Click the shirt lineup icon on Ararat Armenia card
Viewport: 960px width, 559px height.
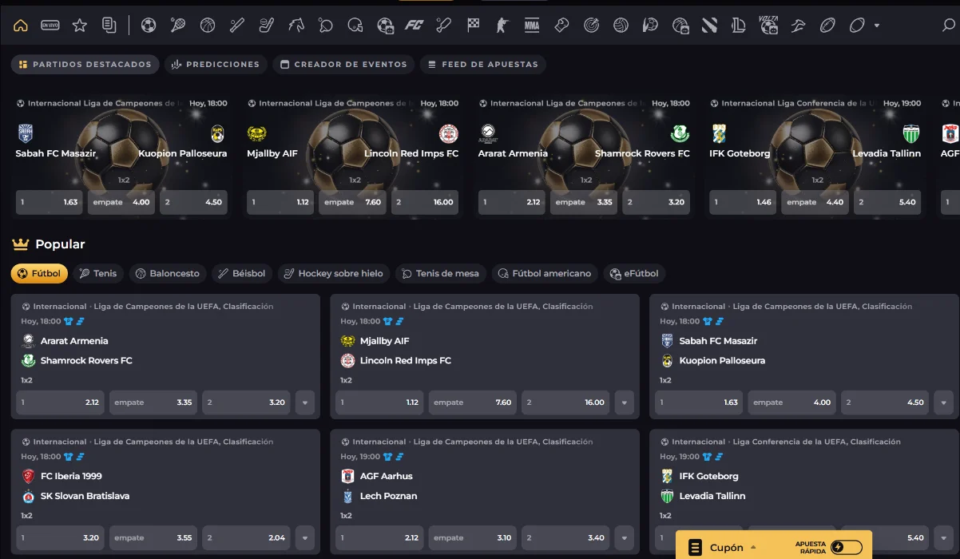click(x=69, y=322)
